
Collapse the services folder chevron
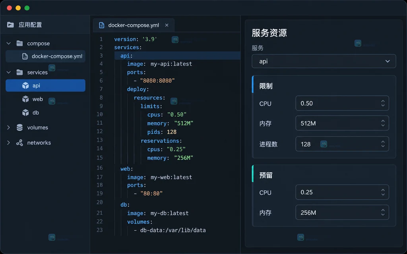point(9,72)
